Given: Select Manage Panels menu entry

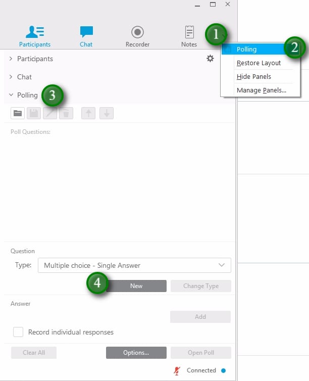Looking at the screenshot, I should 261,90.
